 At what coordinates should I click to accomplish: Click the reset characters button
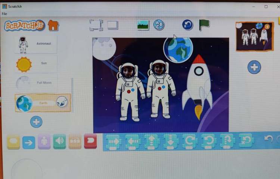(187, 25)
